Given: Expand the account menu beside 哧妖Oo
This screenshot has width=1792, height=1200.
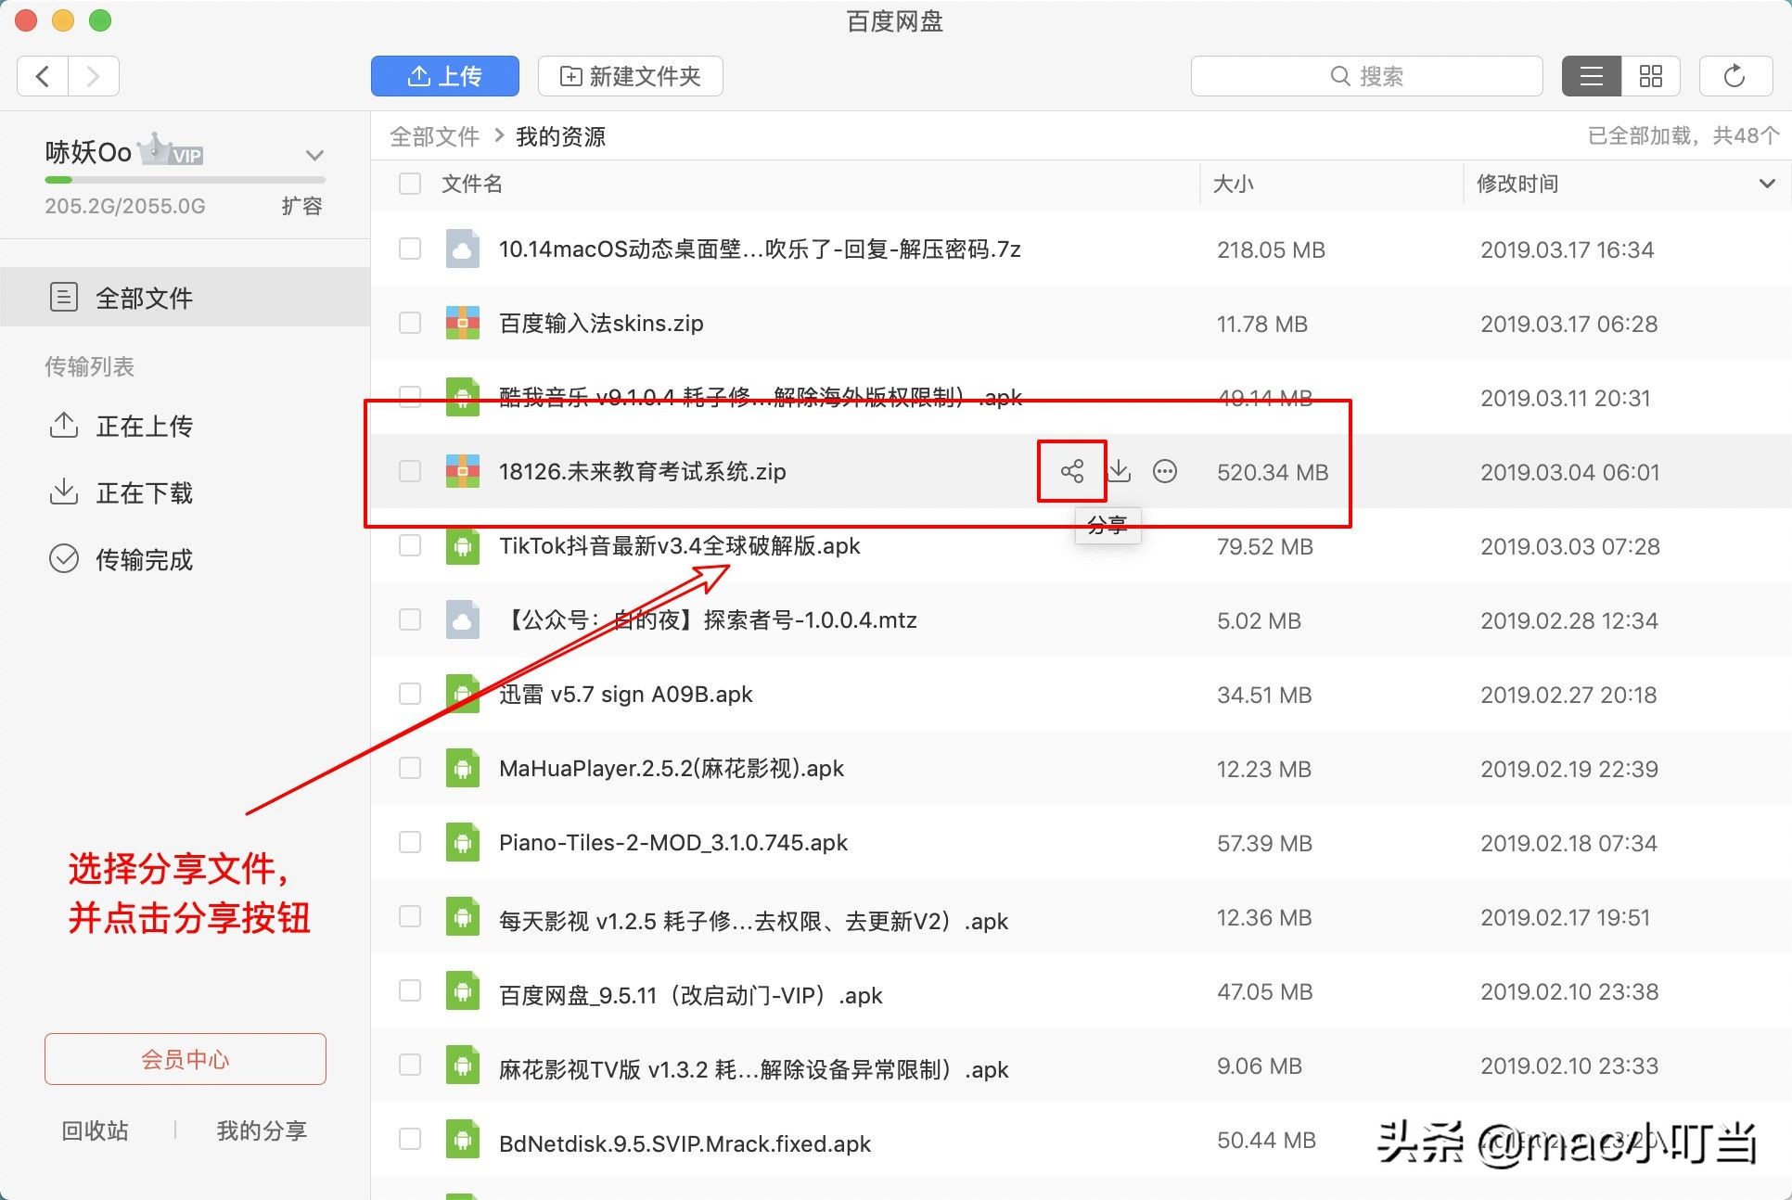Looking at the screenshot, I should click(314, 155).
